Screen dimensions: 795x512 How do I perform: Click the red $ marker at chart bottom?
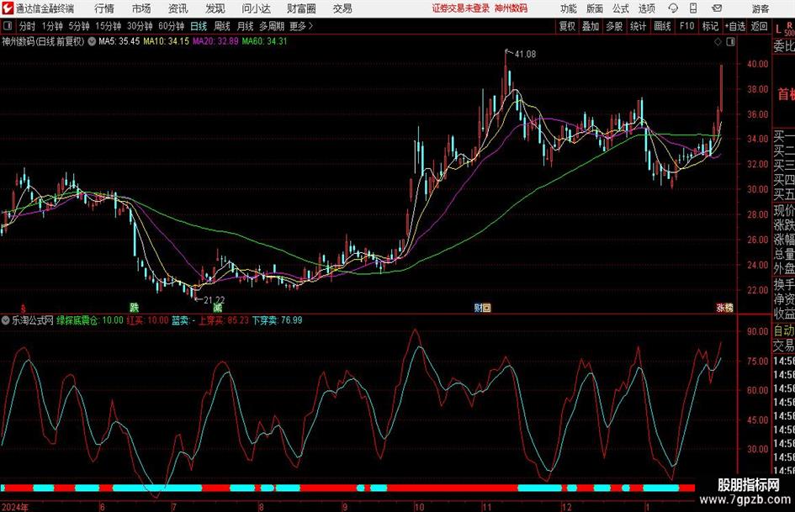pyautogui.click(x=23, y=308)
